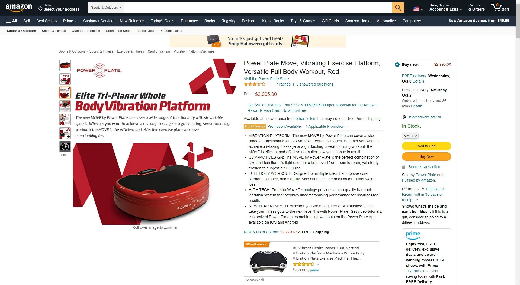Select the Buy new radio option

(397, 64)
